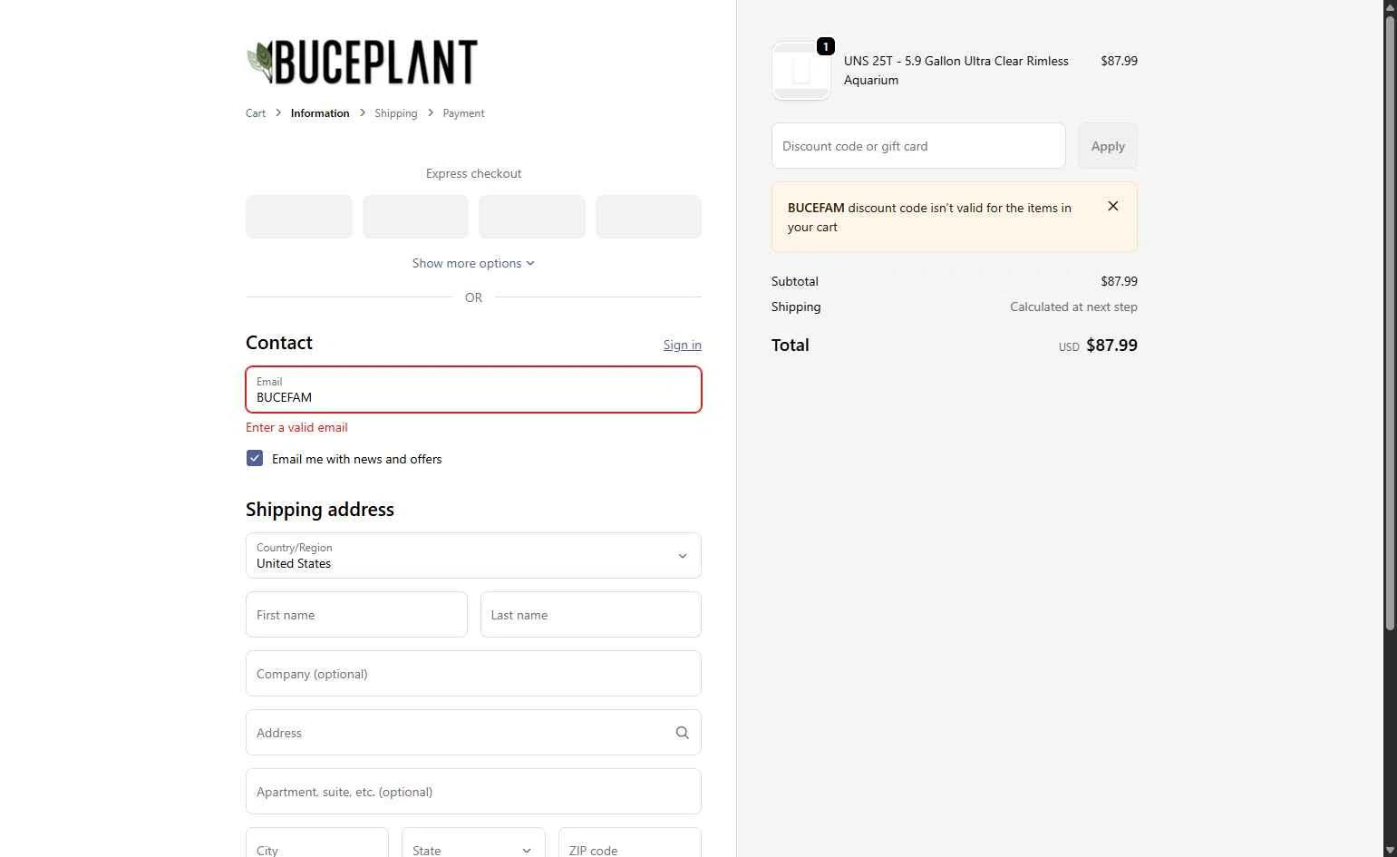This screenshot has width=1397, height=857.
Task: Click the Express checkout label
Action: point(473,173)
